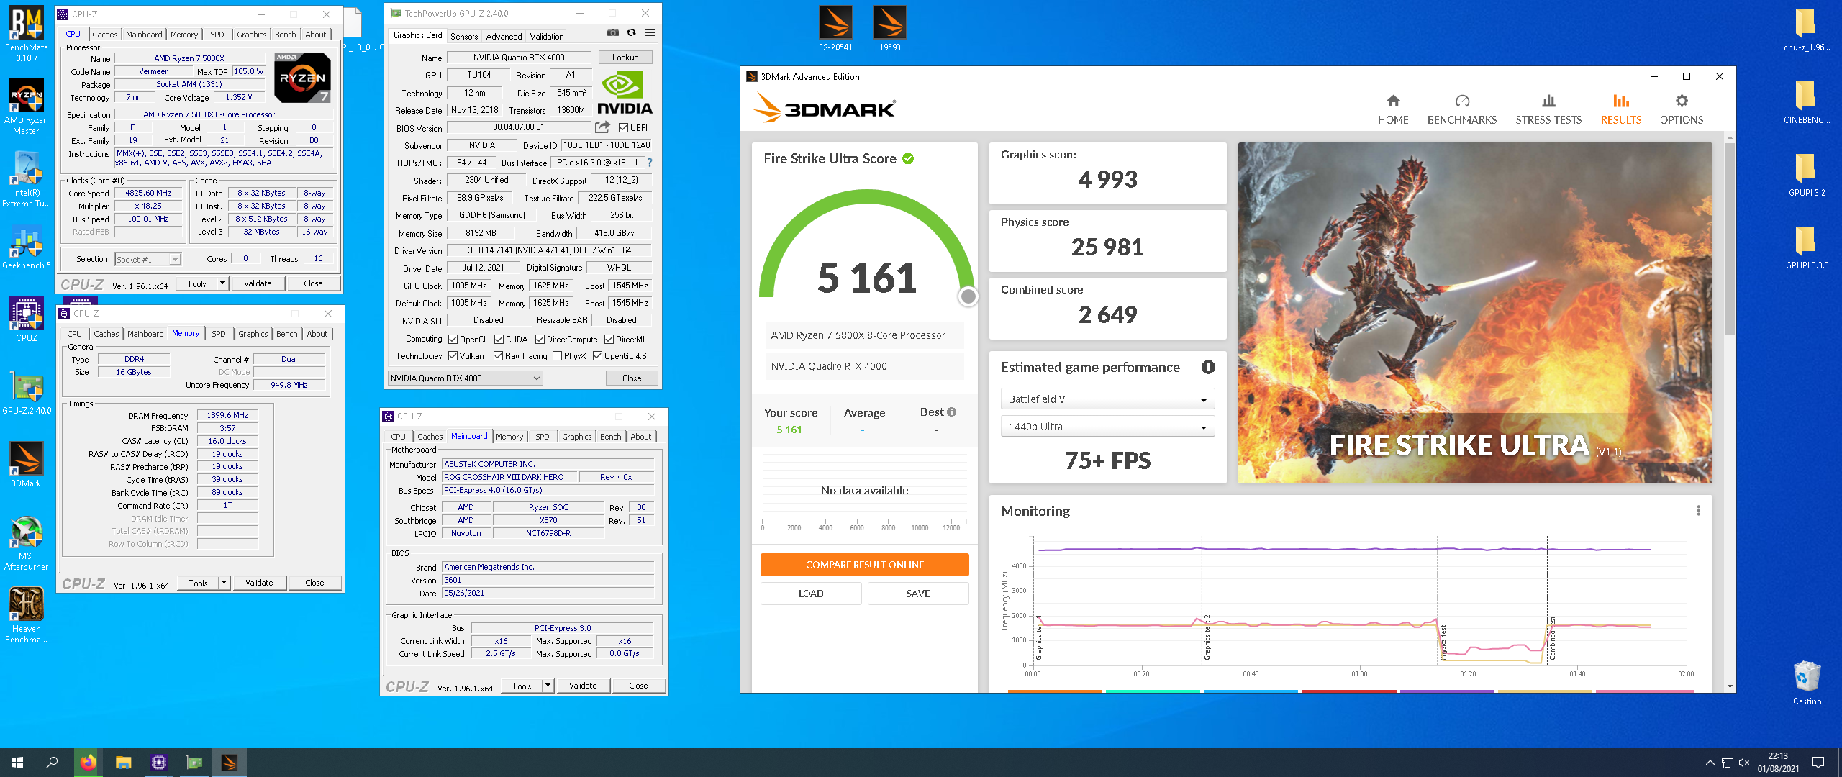
Task: Open SPD tab in Memory CPU-Z window
Action: coord(219,333)
